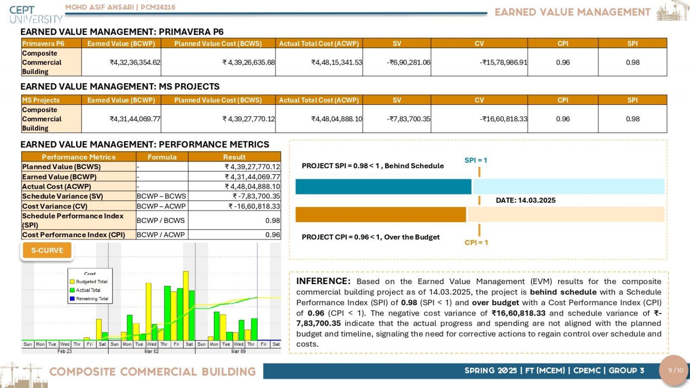Select MS Projects planned value ₹4,39,27,770.12

pos(248,119)
